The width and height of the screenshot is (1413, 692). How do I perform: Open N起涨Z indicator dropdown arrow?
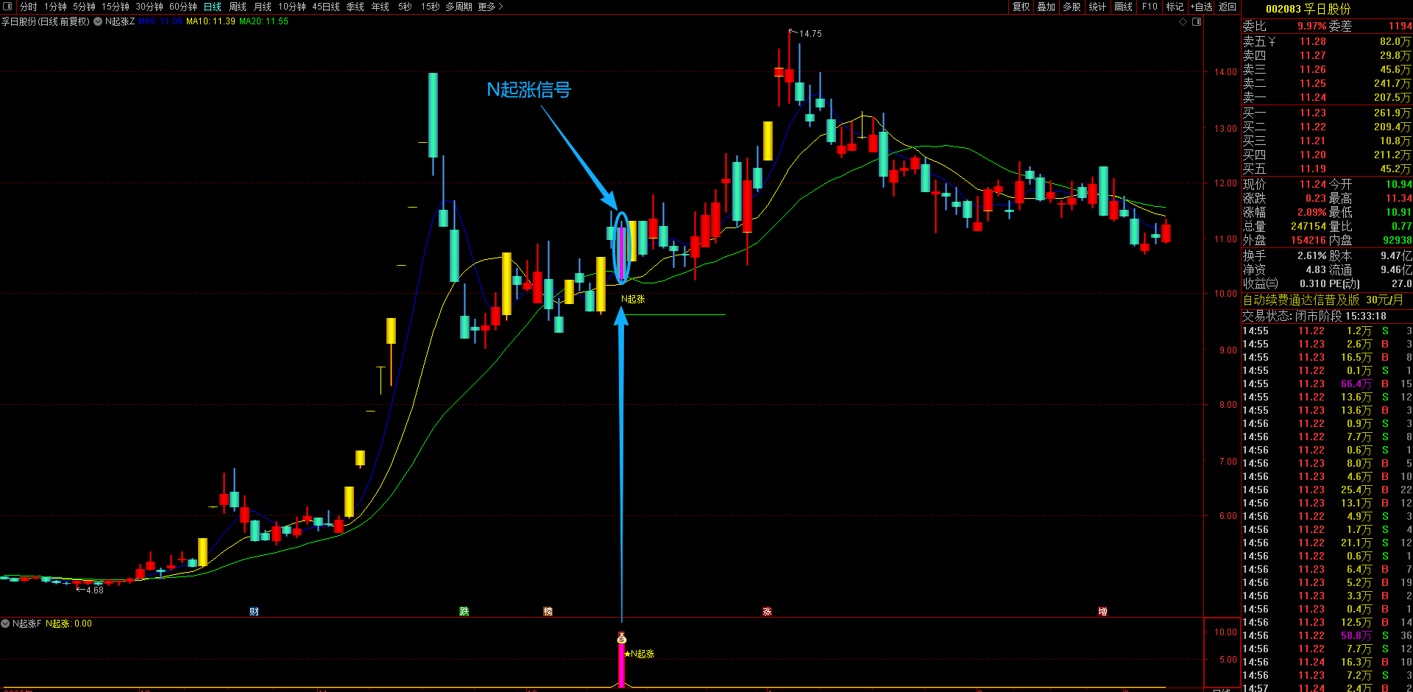(x=98, y=21)
